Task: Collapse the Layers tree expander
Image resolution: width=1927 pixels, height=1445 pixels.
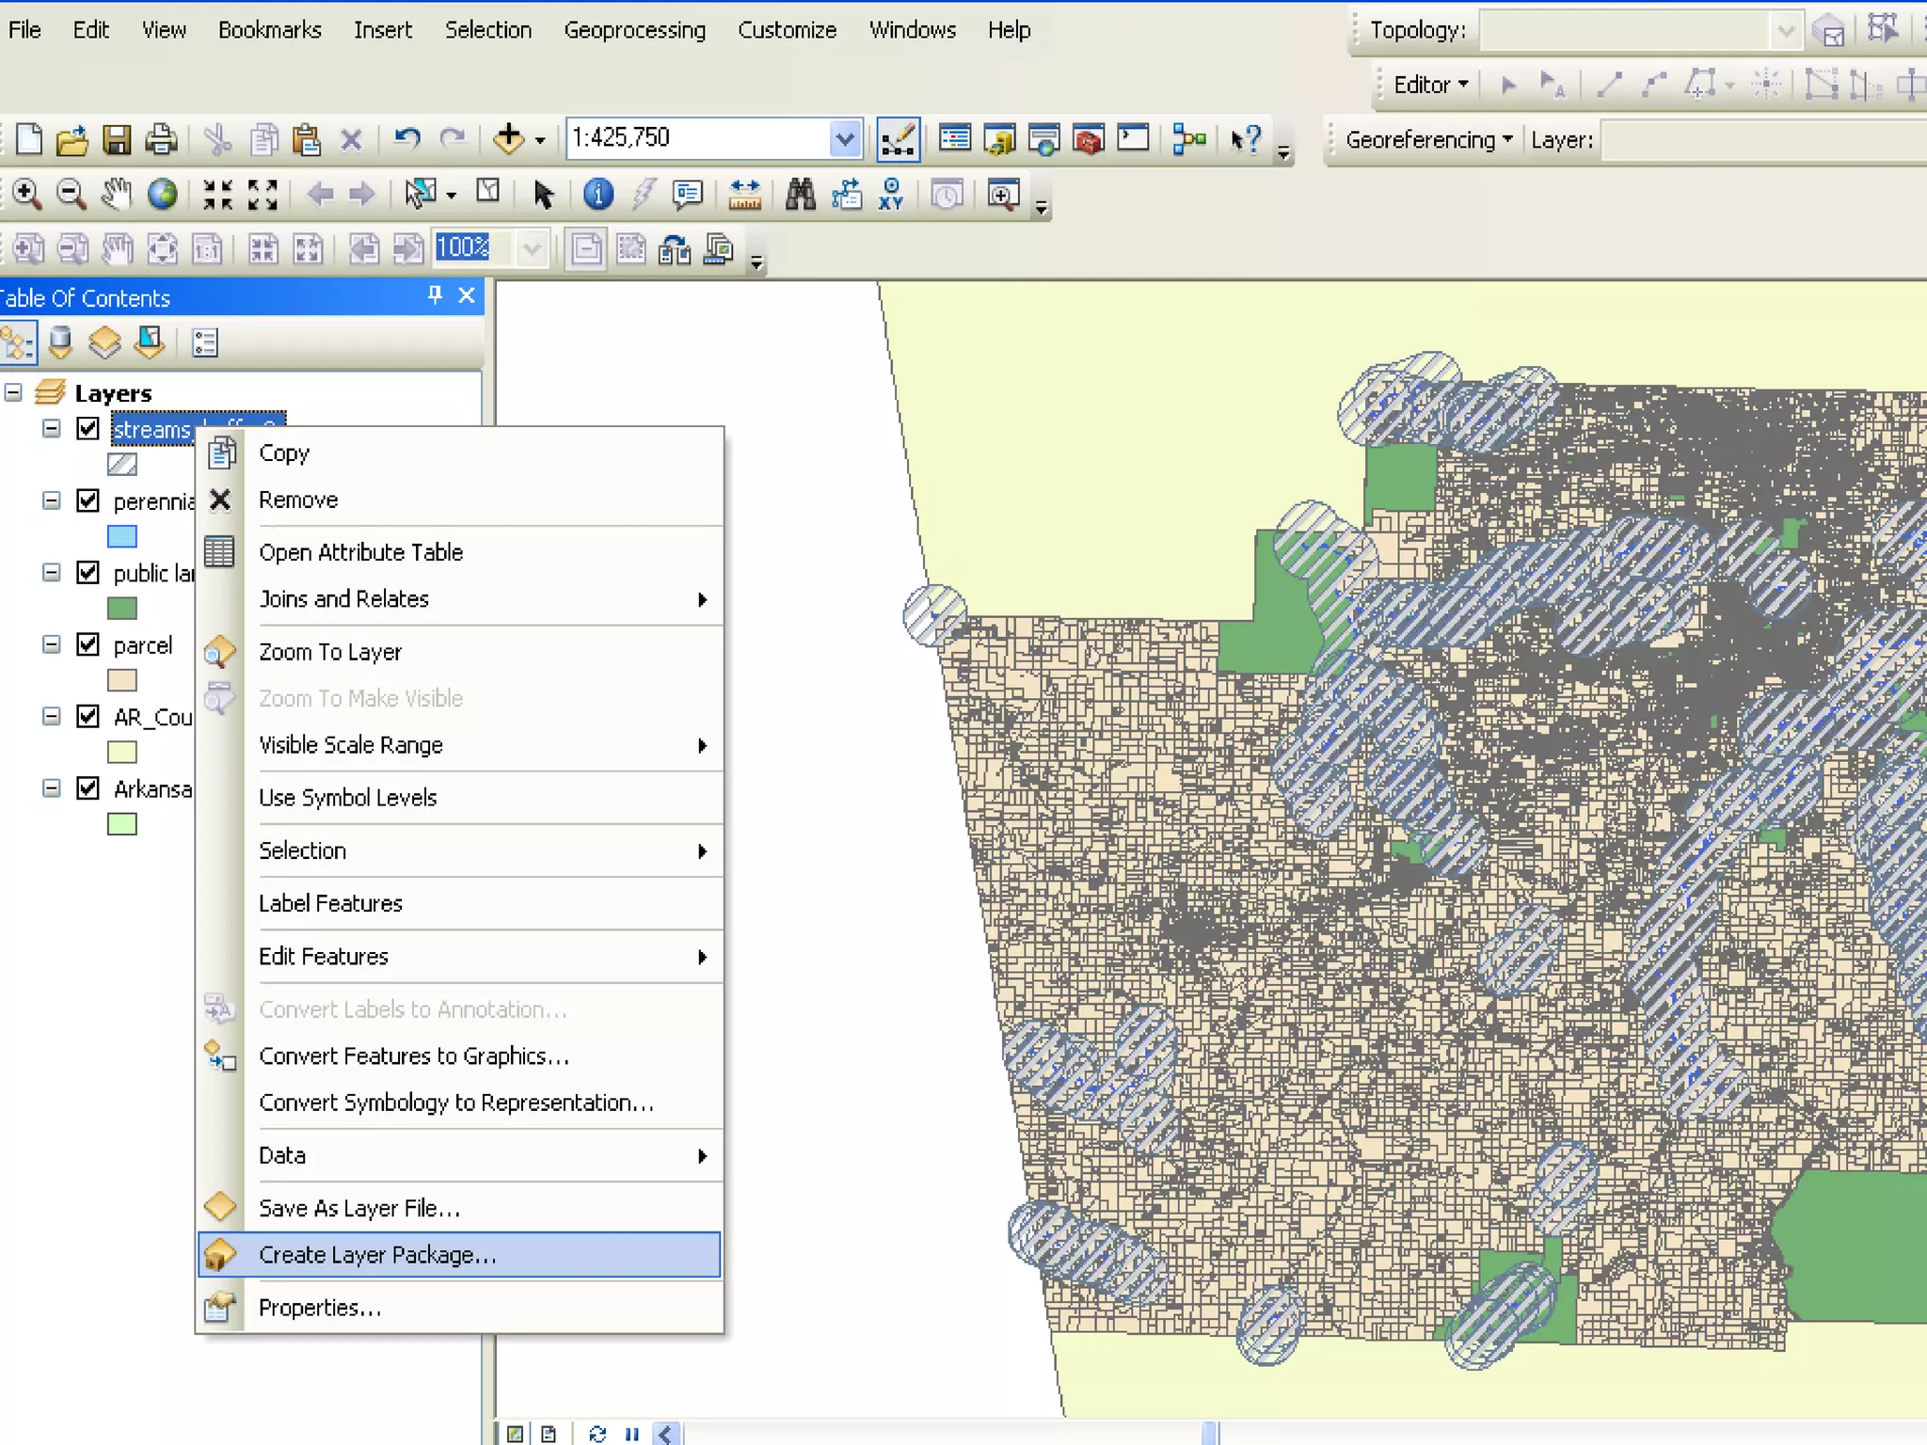Action: (x=13, y=392)
